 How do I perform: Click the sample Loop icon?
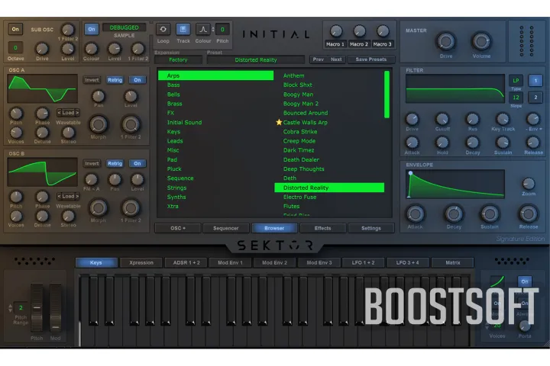click(x=163, y=30)
